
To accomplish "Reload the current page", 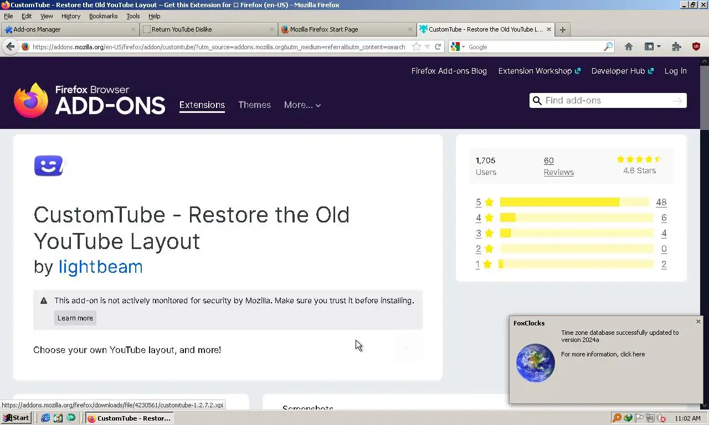I will (x=438, y=47).
